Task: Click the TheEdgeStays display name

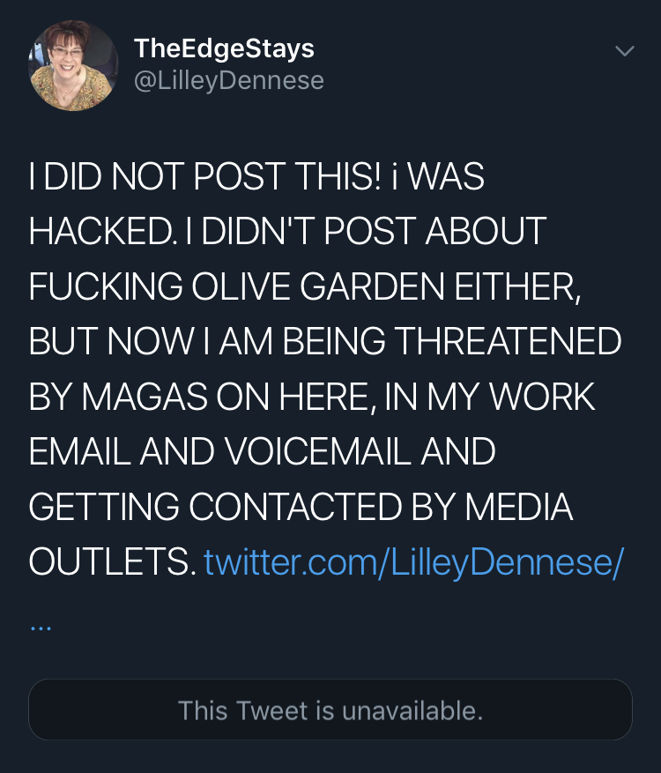Action: 224,48
